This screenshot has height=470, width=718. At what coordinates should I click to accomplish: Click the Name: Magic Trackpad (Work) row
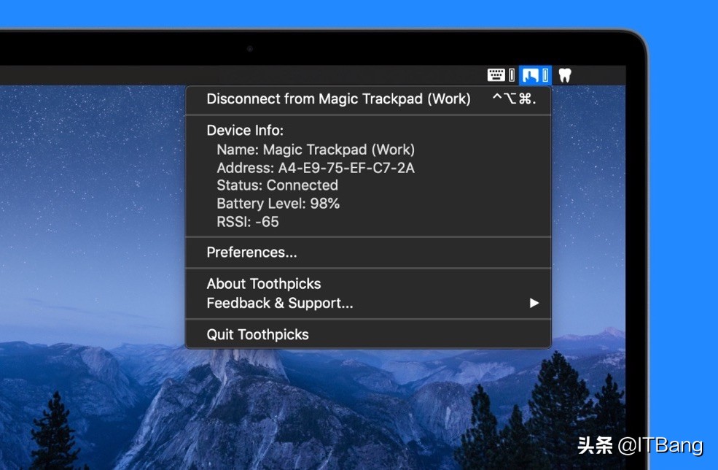click(x=315, y=150)
